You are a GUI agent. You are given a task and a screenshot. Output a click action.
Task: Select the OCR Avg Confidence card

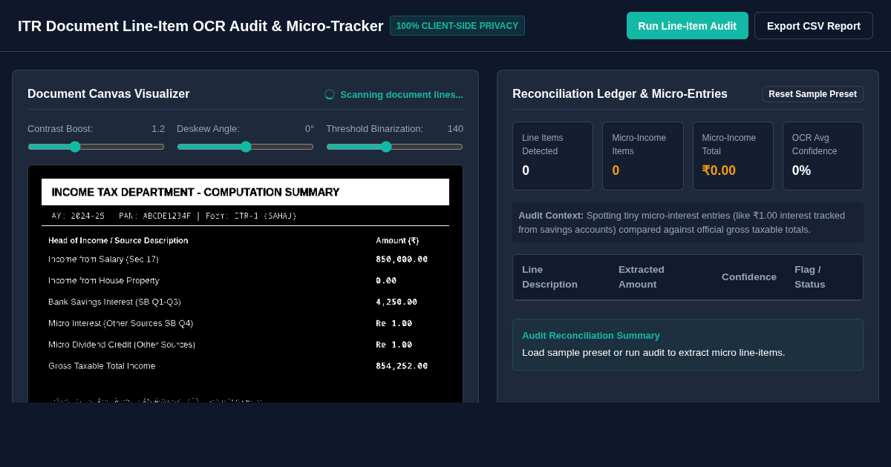pyautogui.click(x=823, y=156)
